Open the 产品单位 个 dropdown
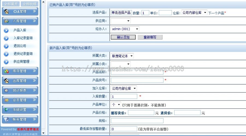246x136 pixels. pos(116,104)
